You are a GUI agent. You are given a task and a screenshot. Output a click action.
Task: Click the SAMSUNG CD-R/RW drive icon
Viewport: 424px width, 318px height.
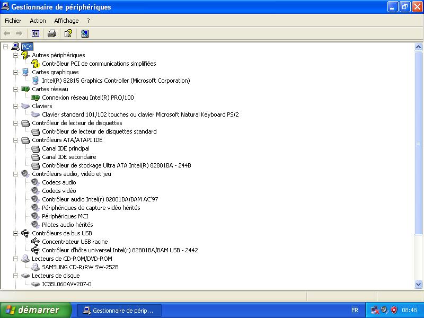point(36,267)
